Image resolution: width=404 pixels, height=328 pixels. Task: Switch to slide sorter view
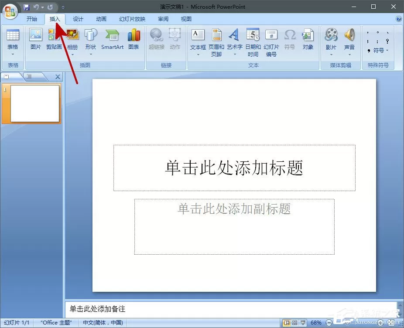click(295, 323)
